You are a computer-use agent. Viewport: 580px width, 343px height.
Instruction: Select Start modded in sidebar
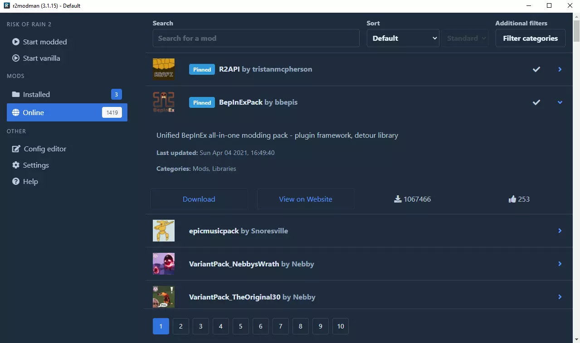point(67,42)
